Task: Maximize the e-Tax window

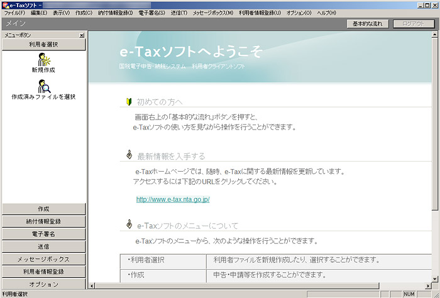Action: pyautogui.click(x=427, y=5)
